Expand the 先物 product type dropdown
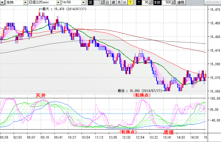Screen dimensions: 221x142 pyautogui.click(x=26, y=3)
